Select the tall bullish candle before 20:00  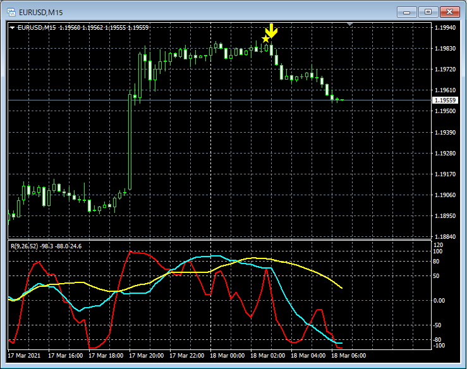130,142
